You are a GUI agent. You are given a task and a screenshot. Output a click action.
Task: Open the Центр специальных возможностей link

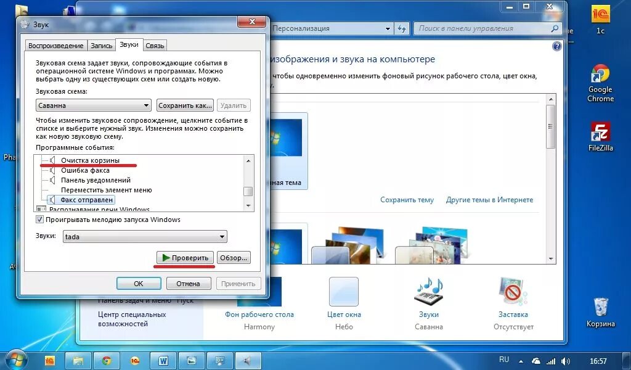132,319
